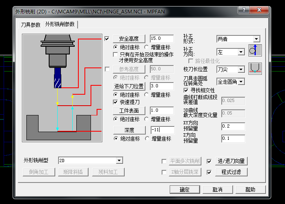Select the 外形铣削参数 tab
The image size is (285, 204).
point(60,24)
